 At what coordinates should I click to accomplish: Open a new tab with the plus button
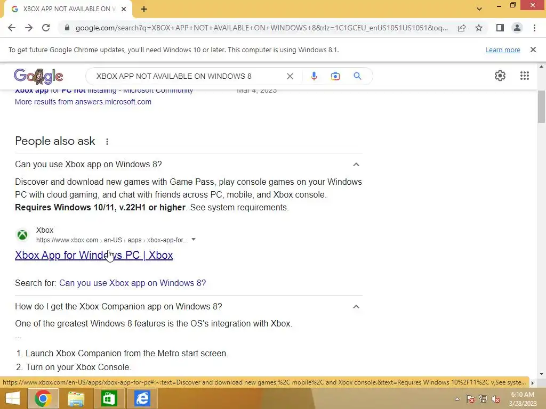(x=144, y=9)
